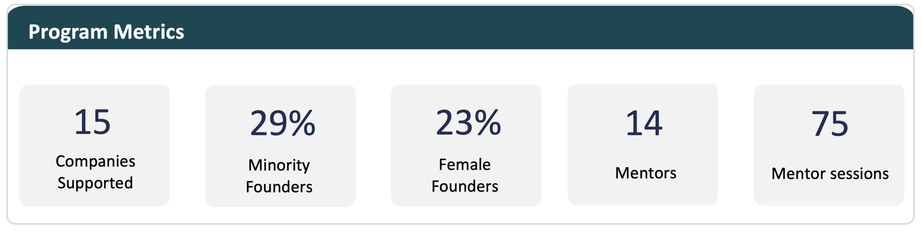The width and height of the screenshot is (922, 231).
Task: Click the Minority Founders label text
Action: (x=279, y=176)
